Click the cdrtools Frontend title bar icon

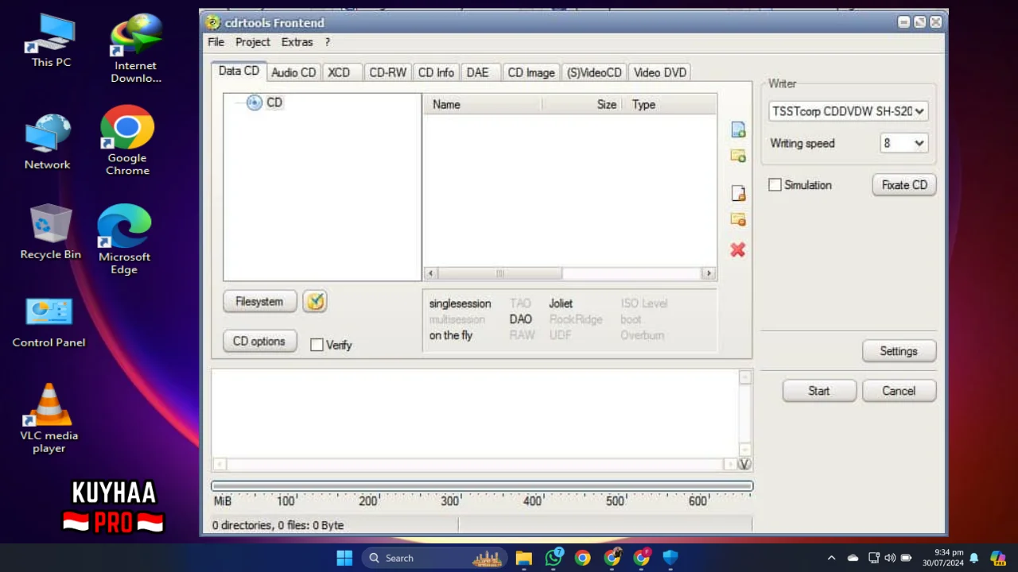coord(212,22)
